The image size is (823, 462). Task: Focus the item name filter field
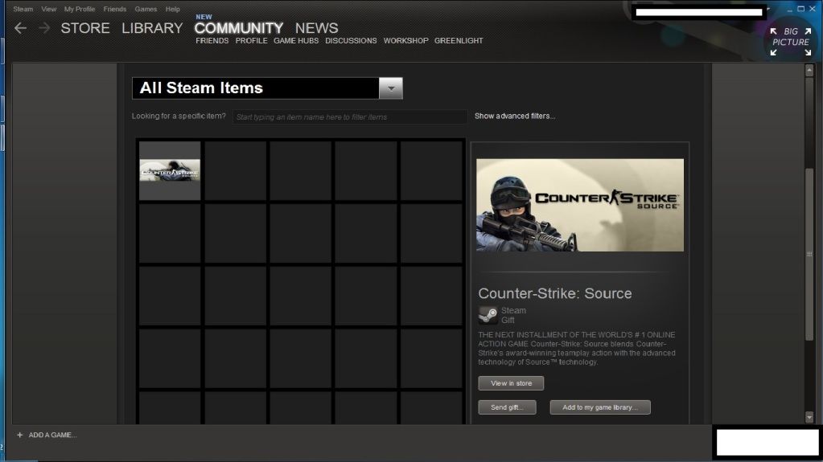pyautogui.click(x=350, y=117)
